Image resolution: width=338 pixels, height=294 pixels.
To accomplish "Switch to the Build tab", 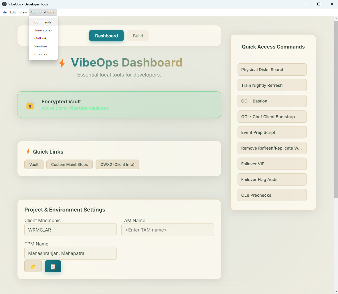I will click(x=138, y=36).
